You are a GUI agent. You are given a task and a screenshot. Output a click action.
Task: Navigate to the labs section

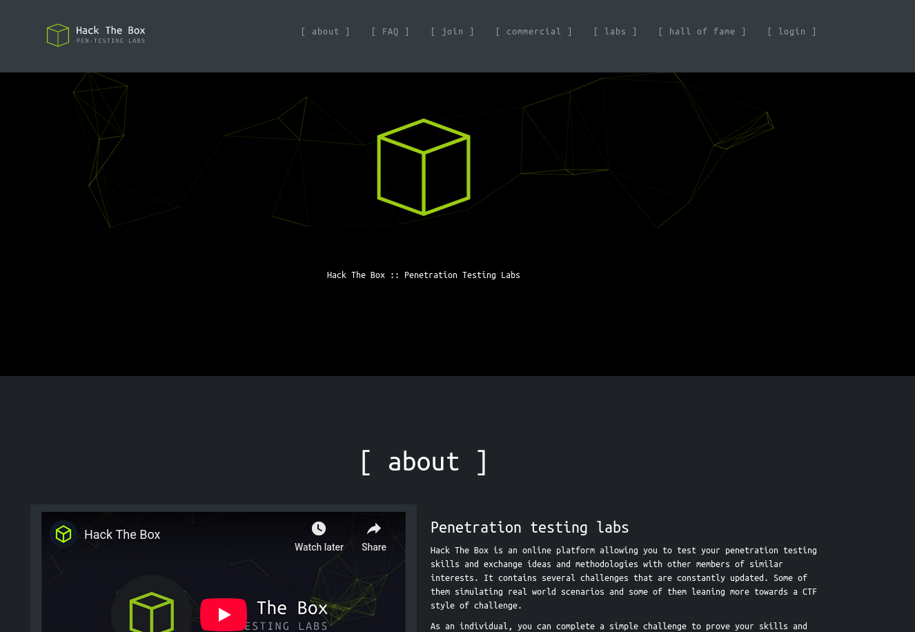[x=615, y=32]
